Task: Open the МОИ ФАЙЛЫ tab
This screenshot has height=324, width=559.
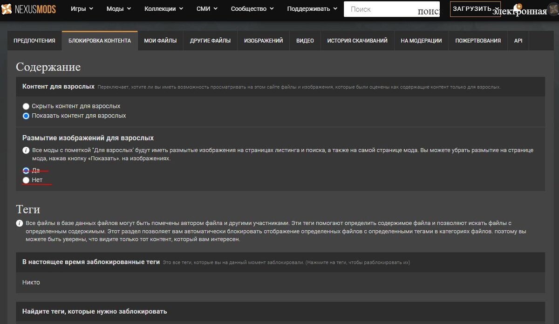Action: click(160, 41)
